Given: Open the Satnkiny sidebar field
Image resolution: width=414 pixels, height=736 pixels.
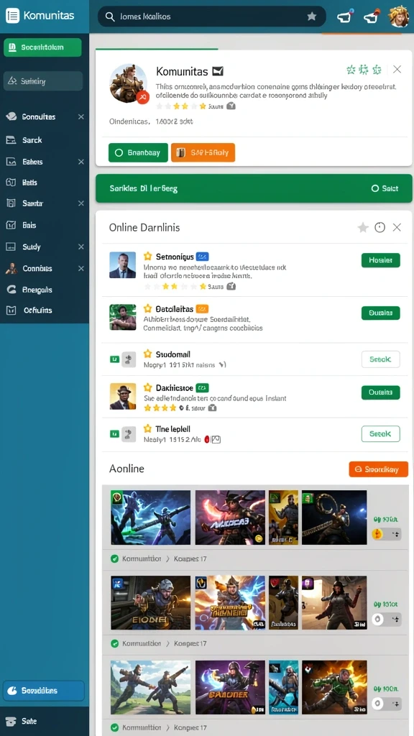Looking at the screenshot, I should (43, 81).
